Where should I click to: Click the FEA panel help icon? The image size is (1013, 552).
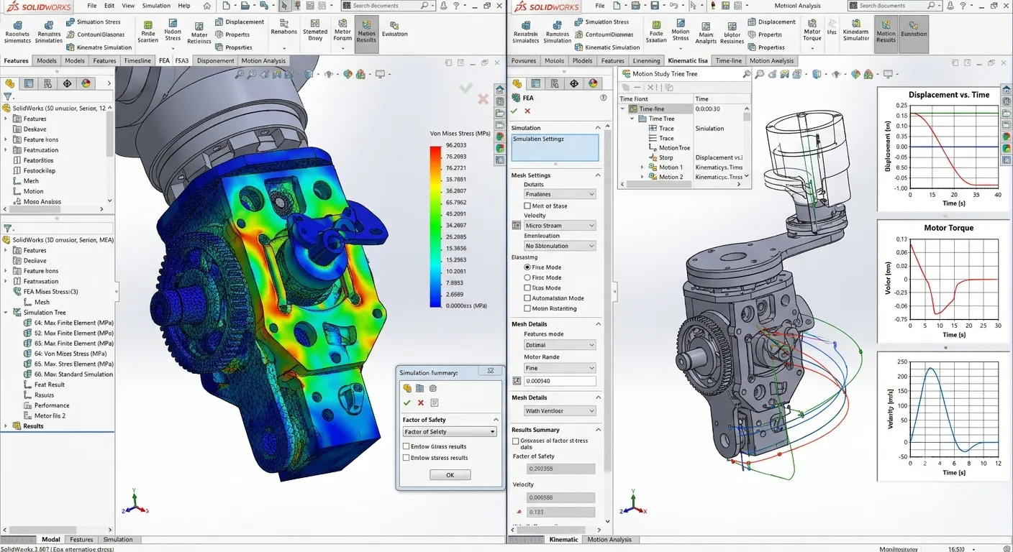point(603,98)
